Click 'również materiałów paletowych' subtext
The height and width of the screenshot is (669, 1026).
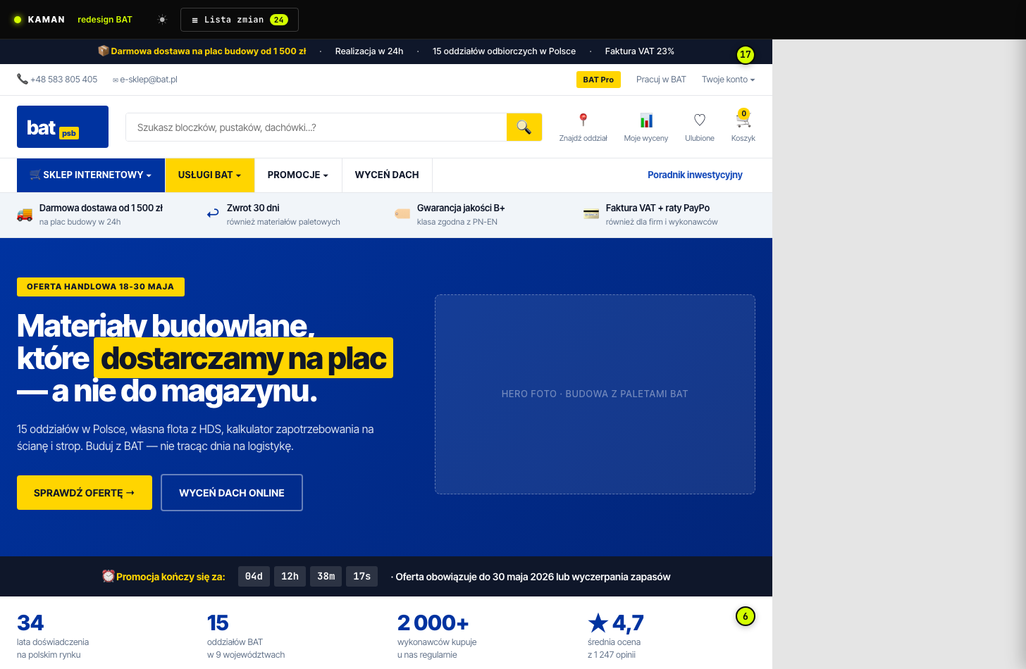pyautogui.click(x=283, y=222)
